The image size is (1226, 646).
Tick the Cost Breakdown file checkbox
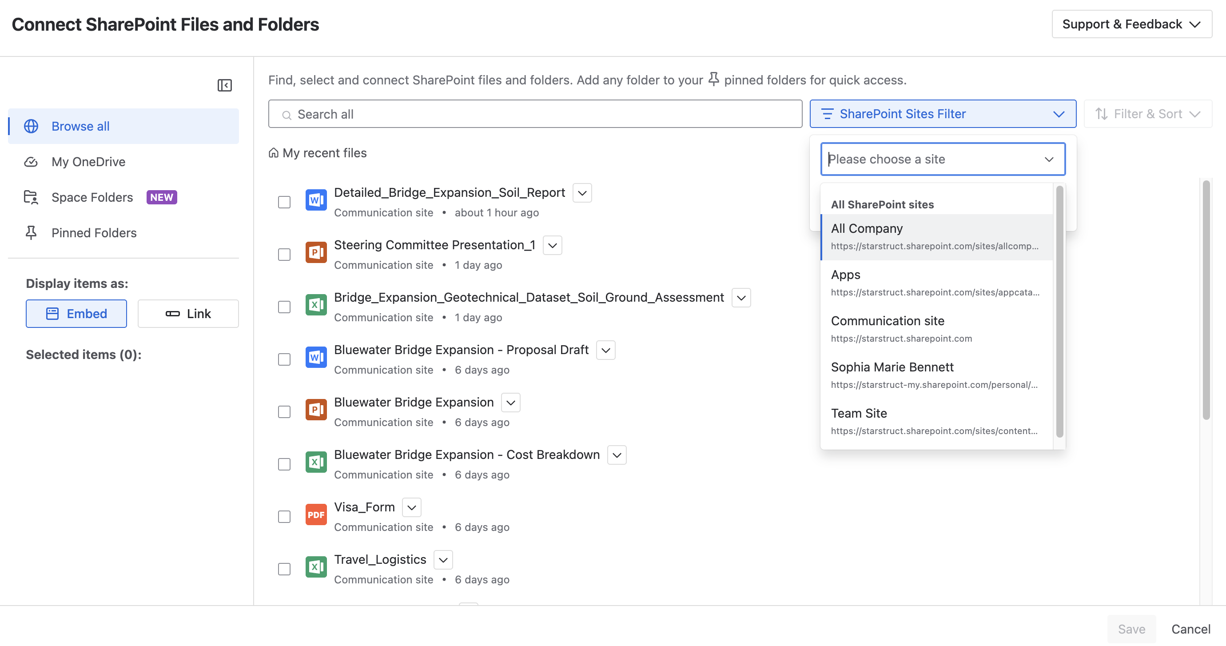284,464
